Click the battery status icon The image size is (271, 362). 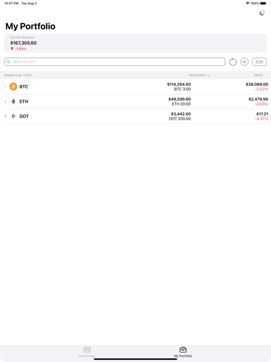pyautogui.click(x=263, y=3)
